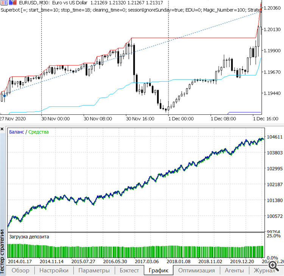Click the 1.20360 price scale label
This screenshot has height=276, width=284.
(272, 8)
